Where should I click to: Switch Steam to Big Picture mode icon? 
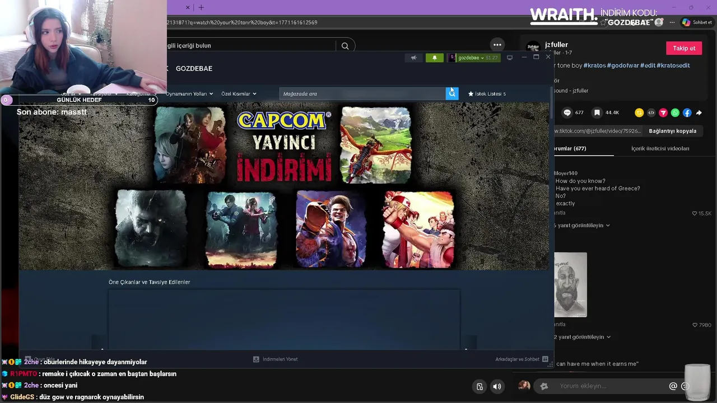point(509,58)
